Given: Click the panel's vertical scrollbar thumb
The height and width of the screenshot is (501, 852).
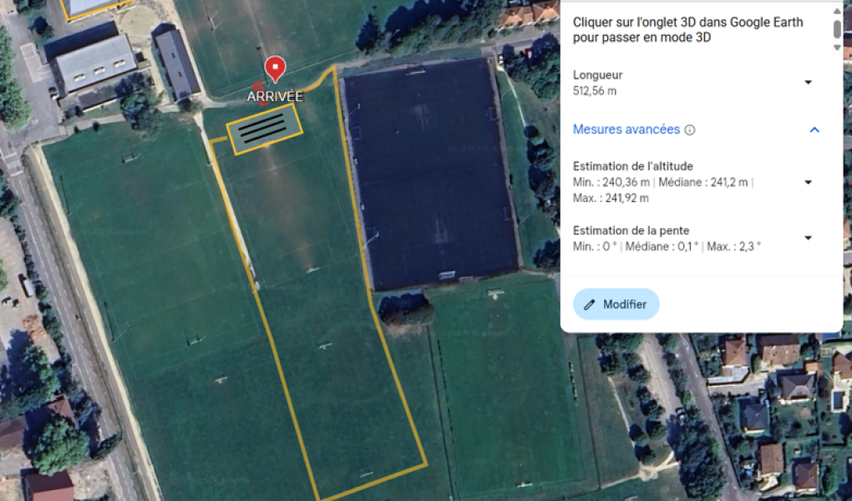Looking at the screenshot, I should pos(837,28).
